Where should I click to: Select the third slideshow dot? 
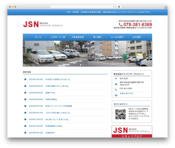pyautogui.click(x=86, y=65)
